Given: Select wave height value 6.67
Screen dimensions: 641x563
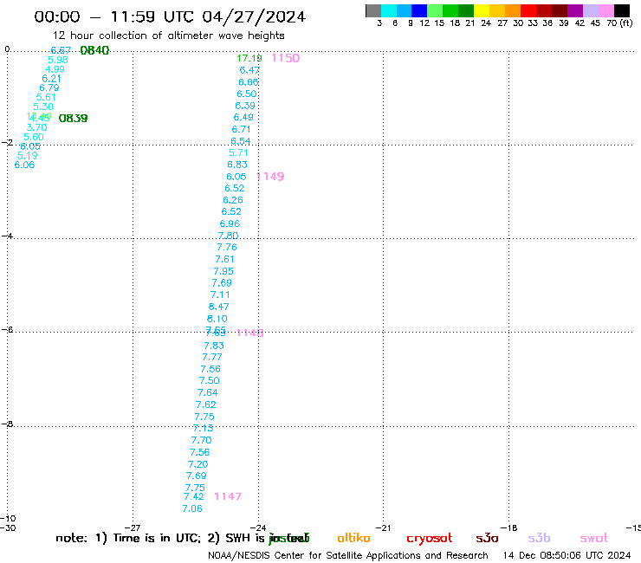Looking at the screenshot, I should coord(61,50).
